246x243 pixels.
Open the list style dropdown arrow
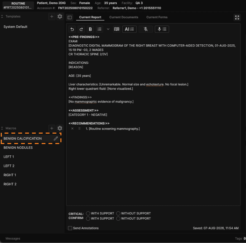(108, 29)
